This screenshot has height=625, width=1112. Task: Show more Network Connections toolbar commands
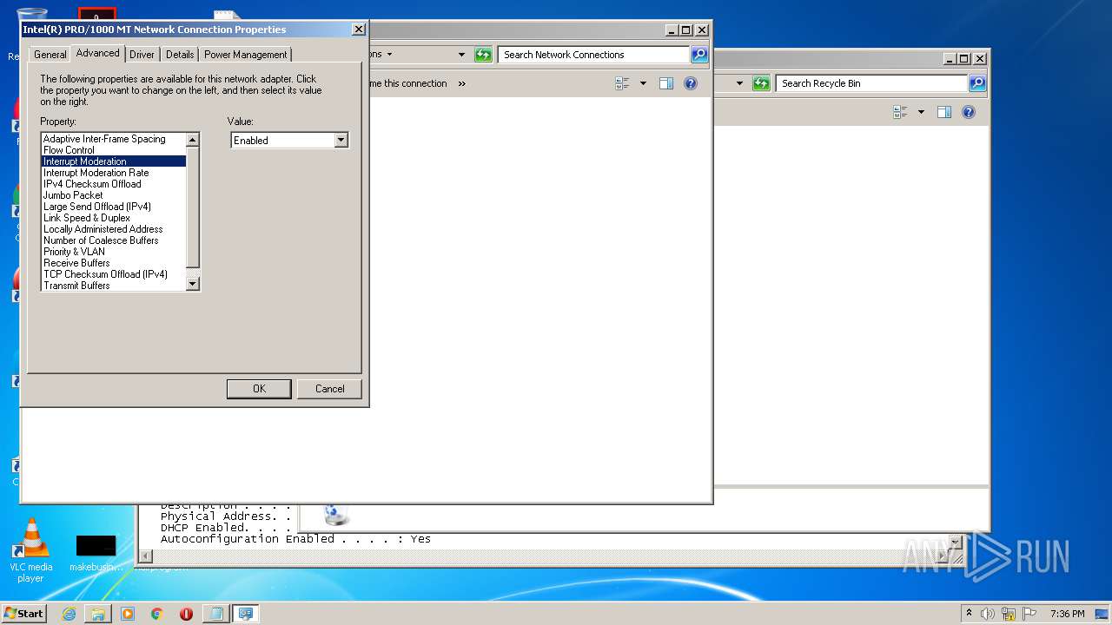tap(461, 83)
